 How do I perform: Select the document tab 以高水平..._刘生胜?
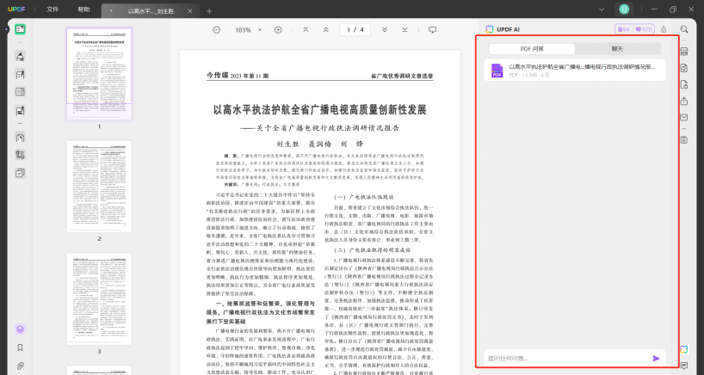point(151,11)
